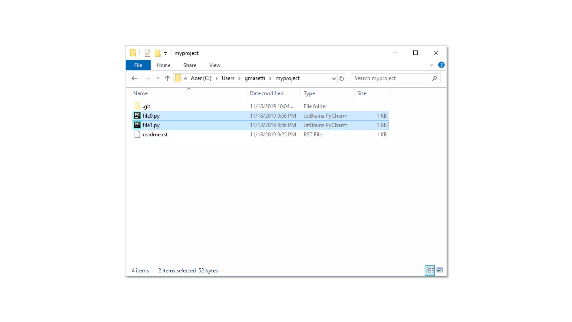Switch to the Home ribbon tab

coord(163,65)
